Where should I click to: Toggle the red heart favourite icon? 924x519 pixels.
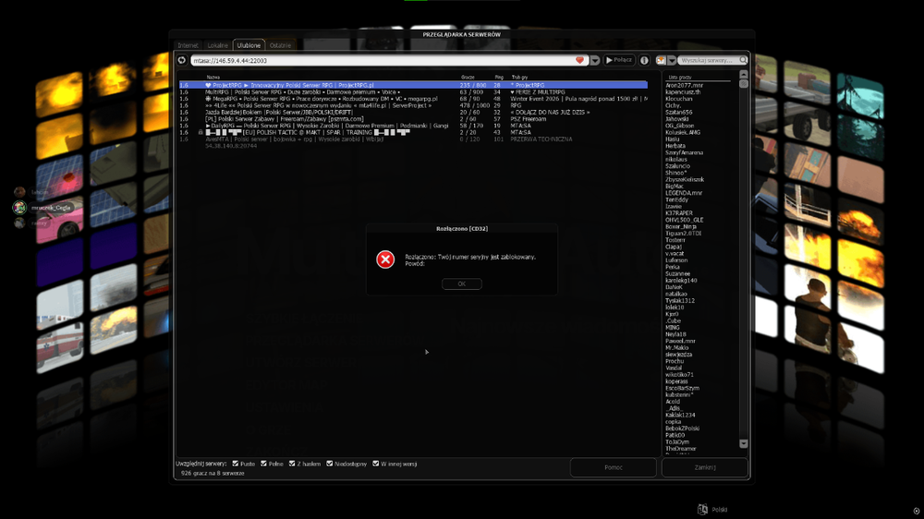[x=580, y=60]
